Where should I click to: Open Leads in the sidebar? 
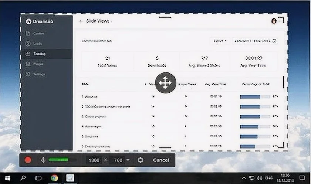[37, 44]
